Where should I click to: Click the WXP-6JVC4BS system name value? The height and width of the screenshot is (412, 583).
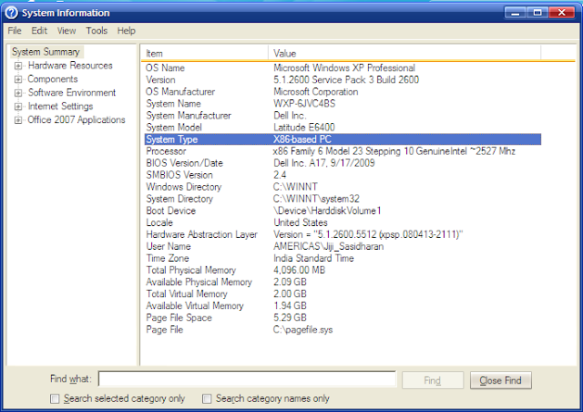click(x=304, y=104)
